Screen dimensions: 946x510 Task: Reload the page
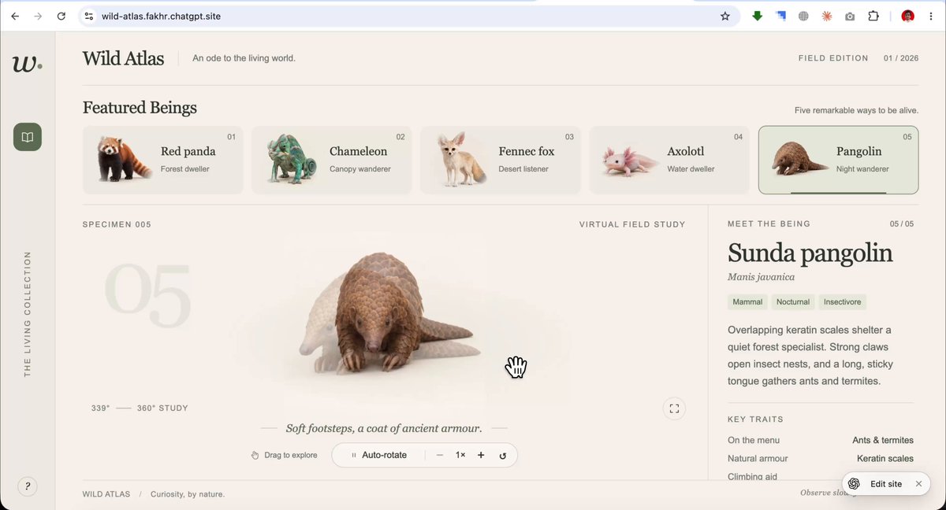pos(61,16)
